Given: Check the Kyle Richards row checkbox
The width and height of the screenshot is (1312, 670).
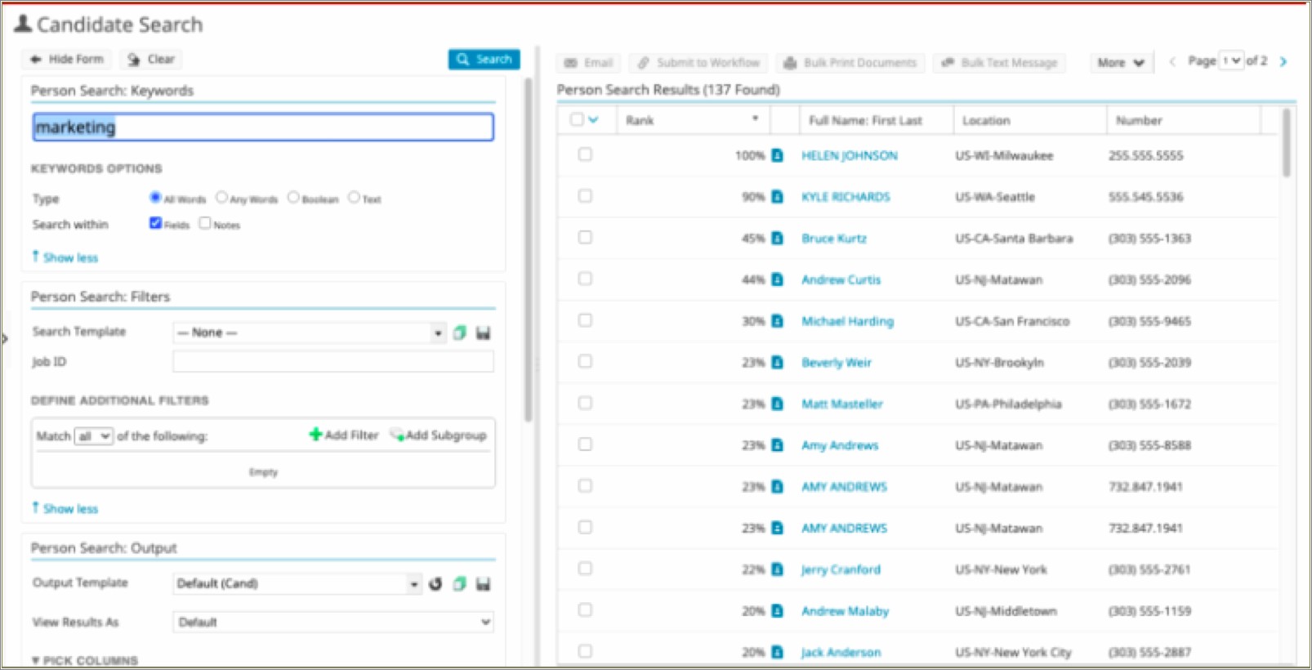Looking at the screenshot, I should 585,196.
